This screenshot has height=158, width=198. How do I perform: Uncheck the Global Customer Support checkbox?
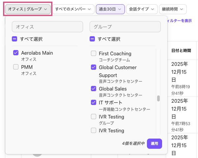tap(94, 67)
